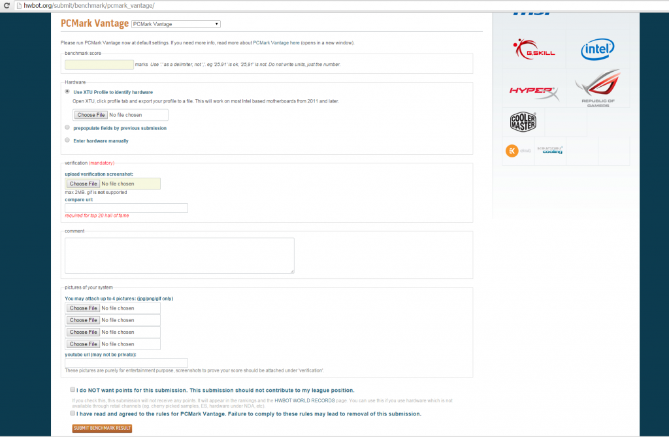Open the HWBOT WORLD RECORDS link
This screenshot has width=669, height=437.
coord(304,400)
